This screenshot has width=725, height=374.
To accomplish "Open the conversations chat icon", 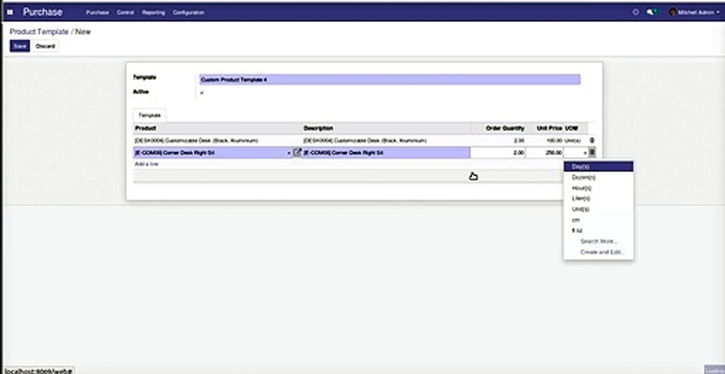I will [651, 12].
